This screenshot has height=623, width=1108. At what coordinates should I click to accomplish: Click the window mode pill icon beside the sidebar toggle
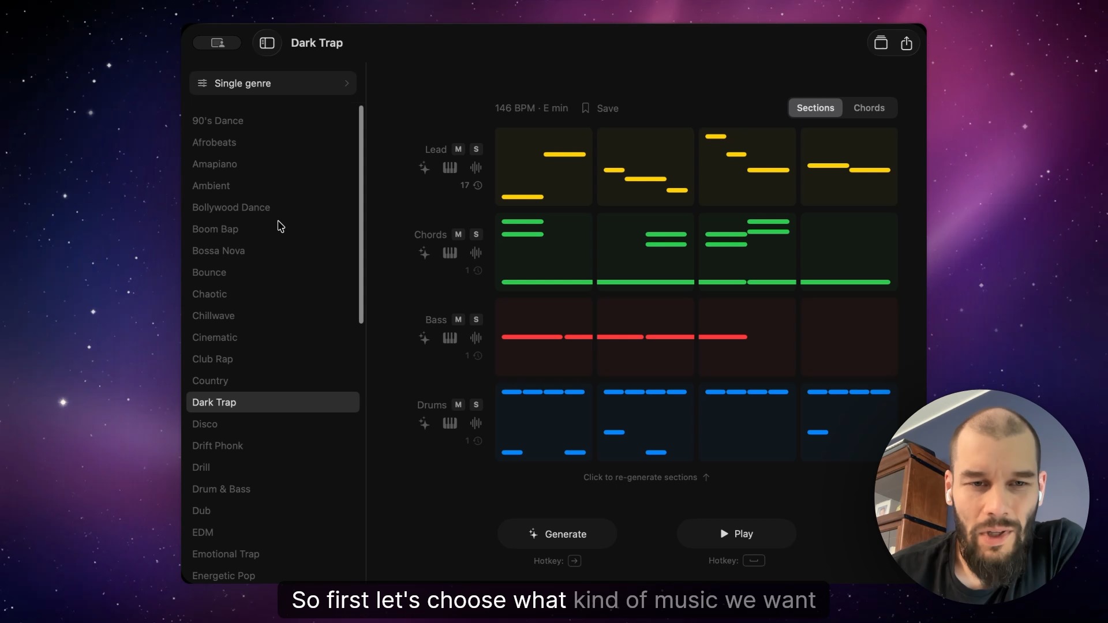(x=218, y=43)
